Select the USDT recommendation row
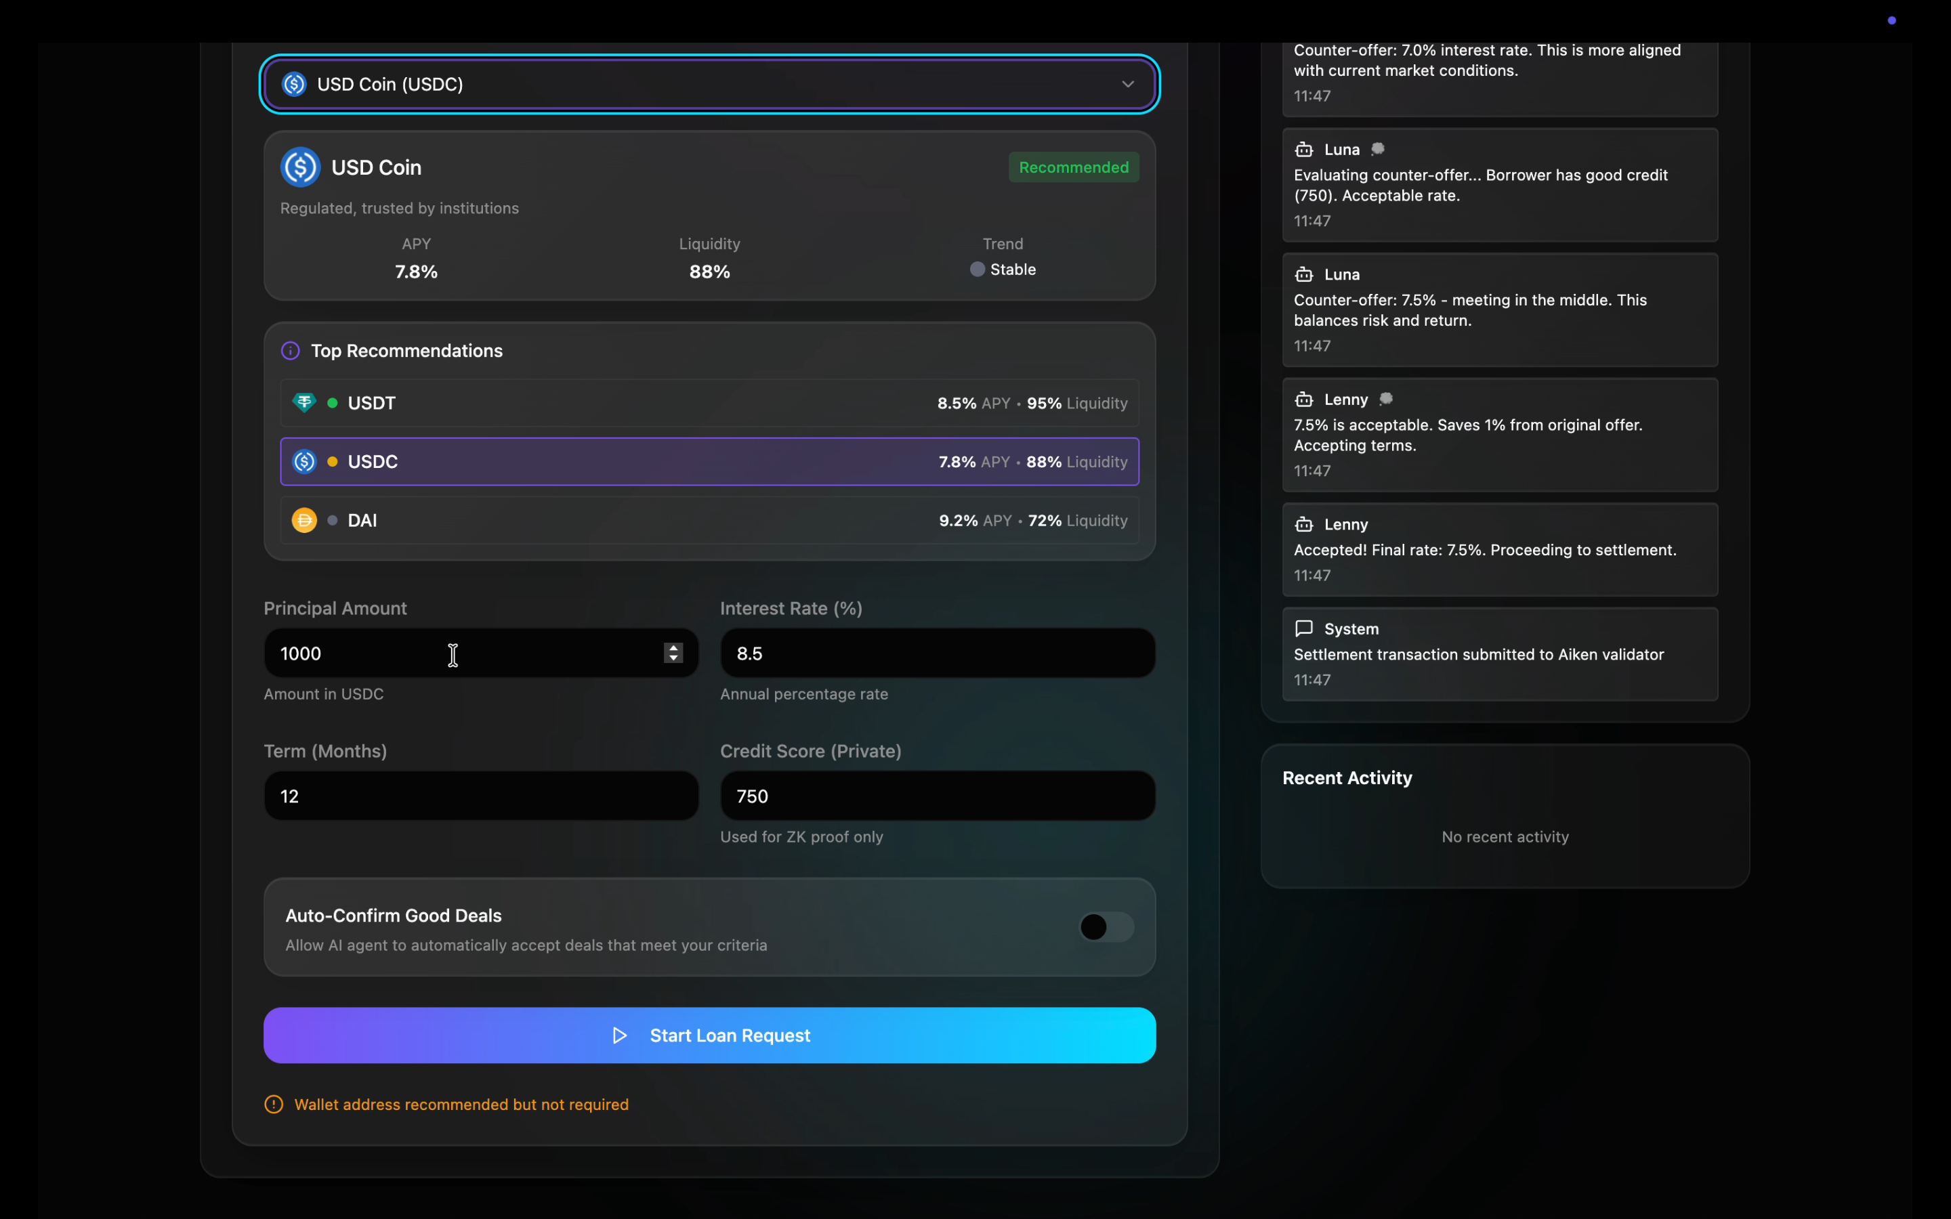Image resolution: width=1951 pixels, height=1219 pixels. tap(709, 403)
